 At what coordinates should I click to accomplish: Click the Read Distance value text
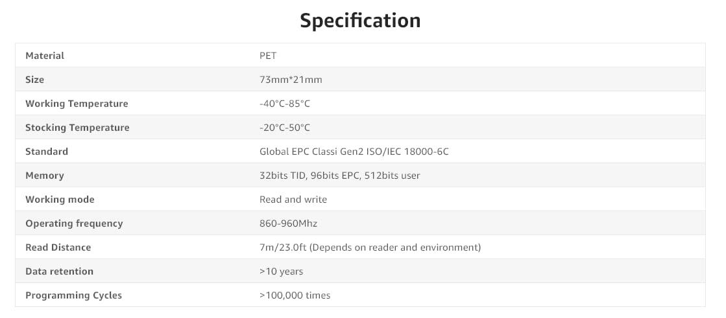370,247
